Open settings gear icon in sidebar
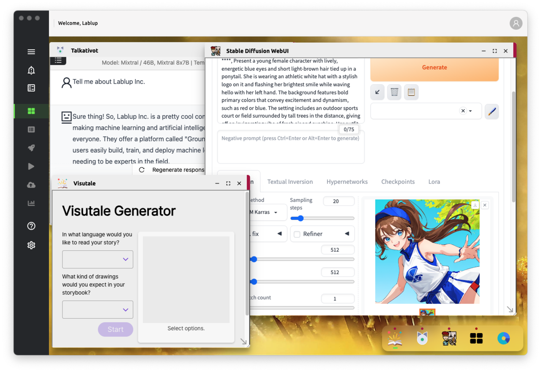The height and width of the screenshot is (372, 541). [x=31, y=245]
